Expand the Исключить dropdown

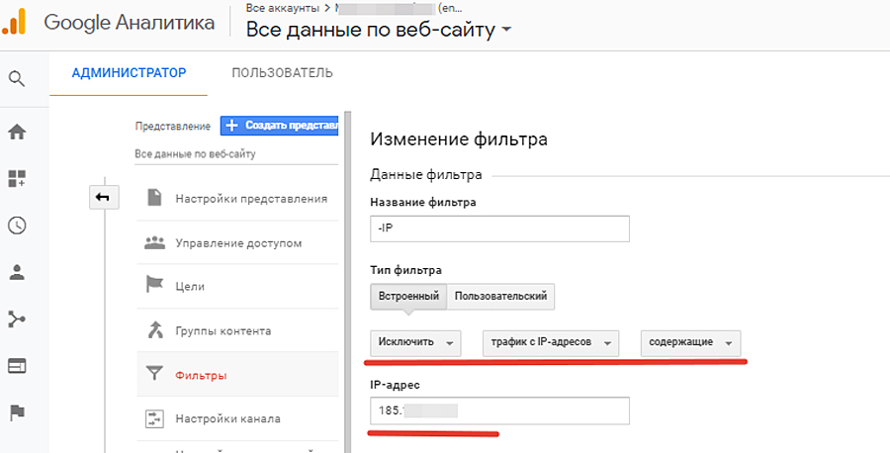pyautogui.click(x=415, y=343)
